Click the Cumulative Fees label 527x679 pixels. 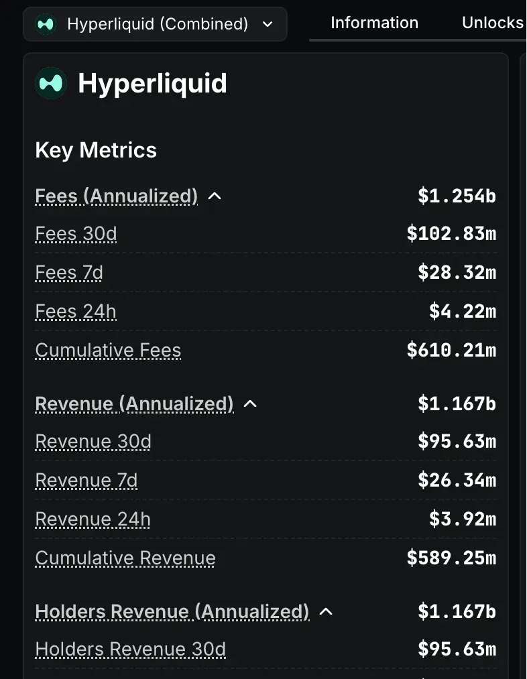108,351
